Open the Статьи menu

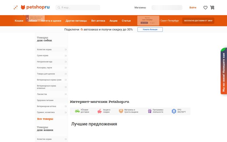point(126,21)
